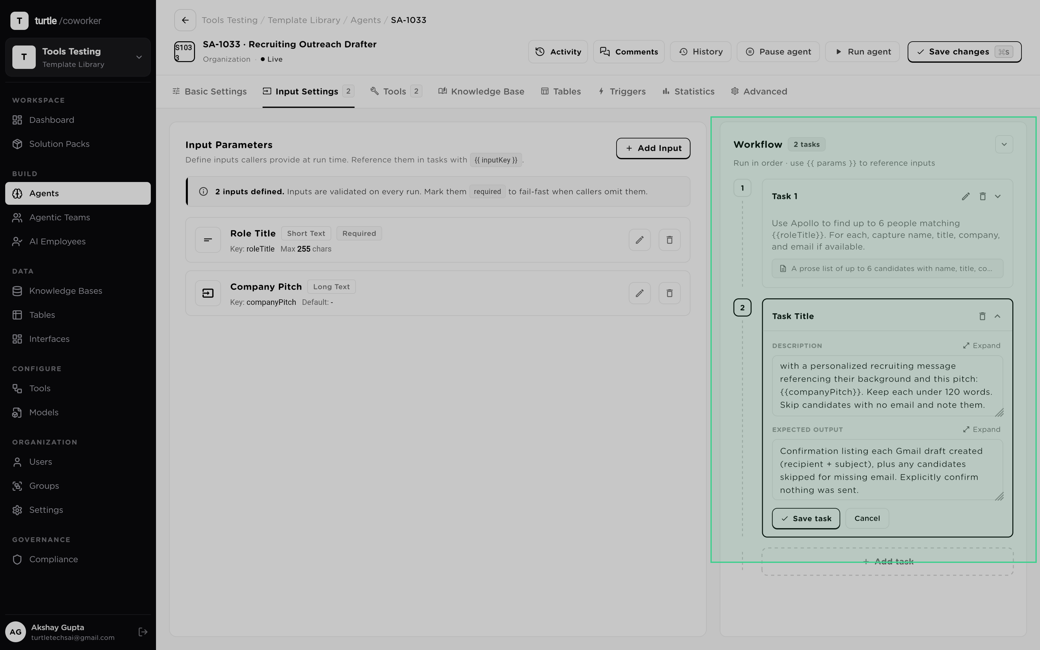1040x650 pixels.
Task: Collapse the Task Title card chevron
Action: [x=997, y=317]
